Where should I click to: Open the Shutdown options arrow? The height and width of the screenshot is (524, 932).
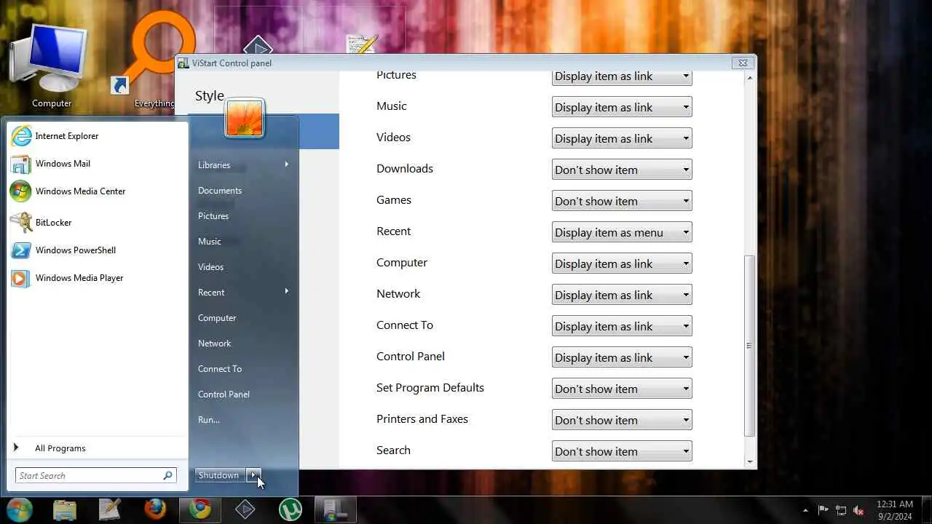tap(253, 475)
